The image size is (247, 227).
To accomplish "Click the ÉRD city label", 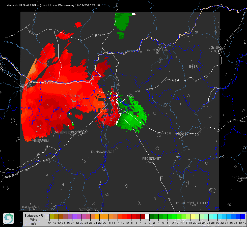I will 103,115.
